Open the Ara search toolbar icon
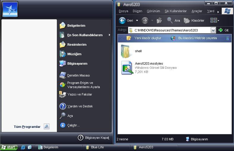This screenshot has height=151, width=234. (x=170, y=20)
